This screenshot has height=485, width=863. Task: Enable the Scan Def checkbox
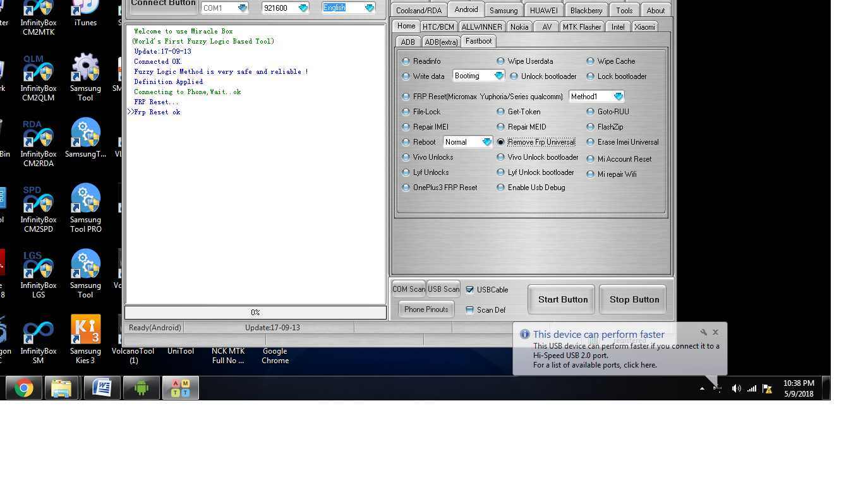pos(486,310)
